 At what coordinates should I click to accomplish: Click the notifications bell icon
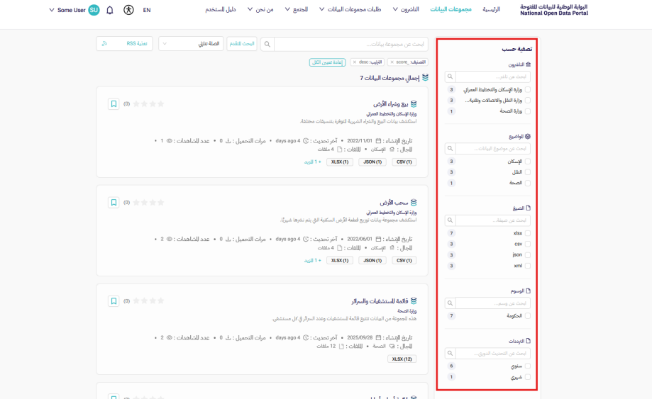[109, 10]
